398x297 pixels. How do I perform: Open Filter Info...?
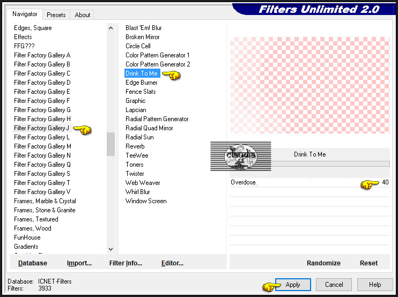point(126,263)
